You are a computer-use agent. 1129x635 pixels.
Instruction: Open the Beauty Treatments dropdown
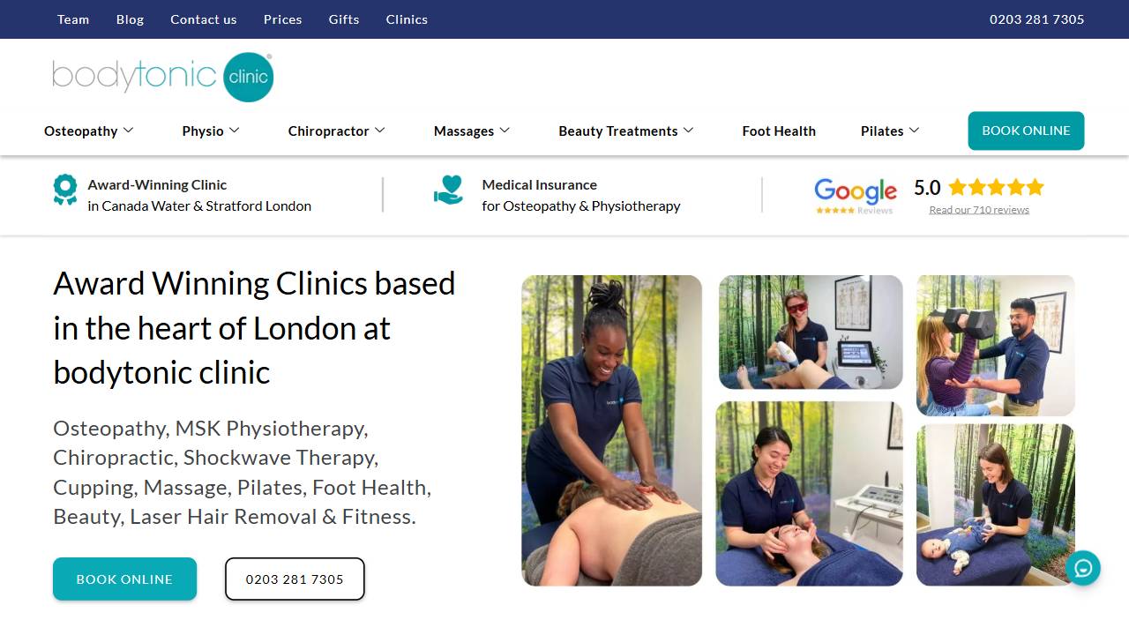click(x=626, y=131)
